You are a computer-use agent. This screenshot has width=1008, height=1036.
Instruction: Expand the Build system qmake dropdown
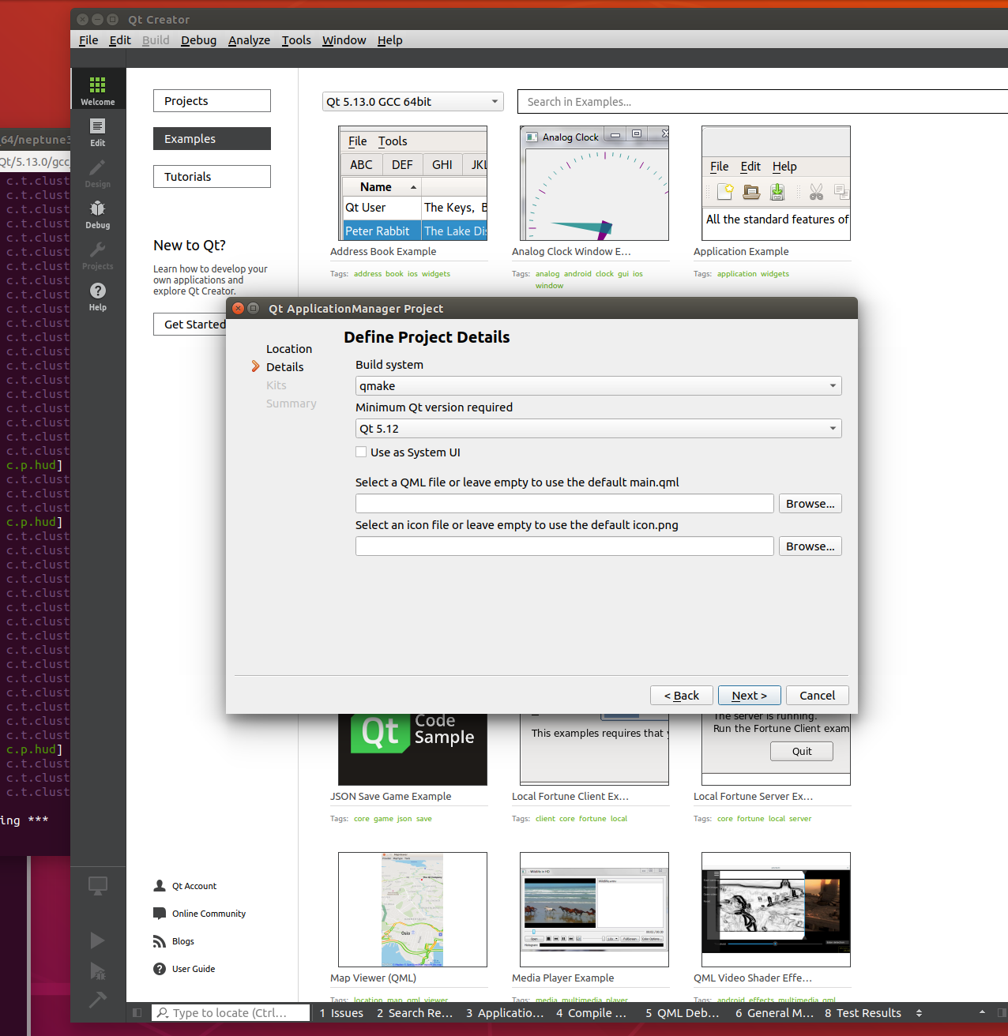click(x=598, y=386)
